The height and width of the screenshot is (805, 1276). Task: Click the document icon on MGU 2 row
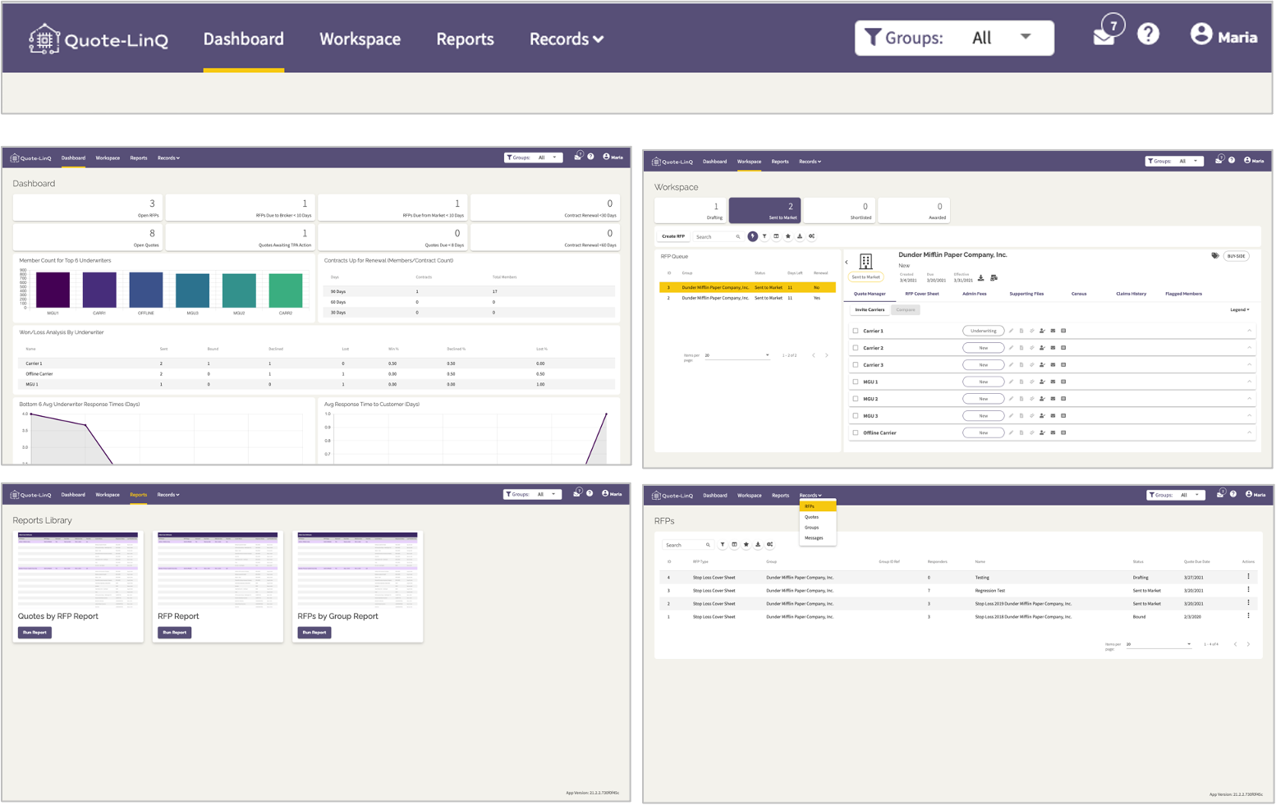click(1021, 399)
